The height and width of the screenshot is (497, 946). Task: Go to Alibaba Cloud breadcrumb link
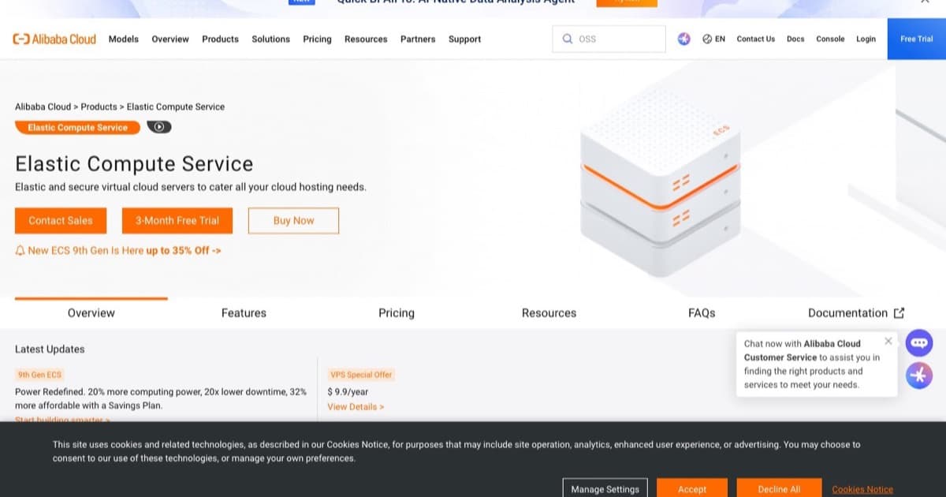tap(43, 106)
